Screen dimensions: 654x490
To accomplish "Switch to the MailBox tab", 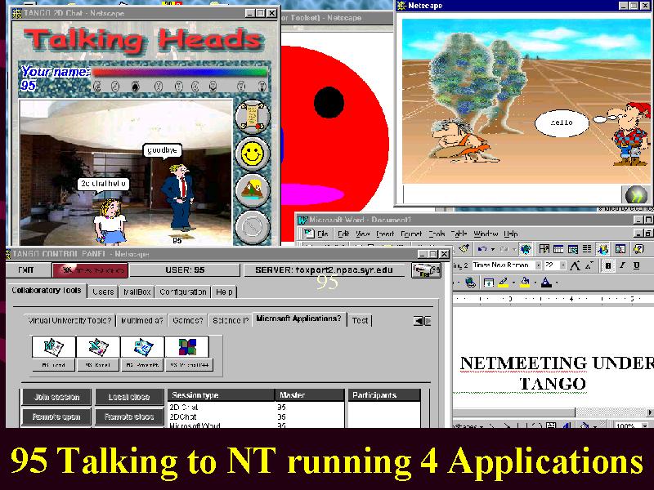I will 137,292.
